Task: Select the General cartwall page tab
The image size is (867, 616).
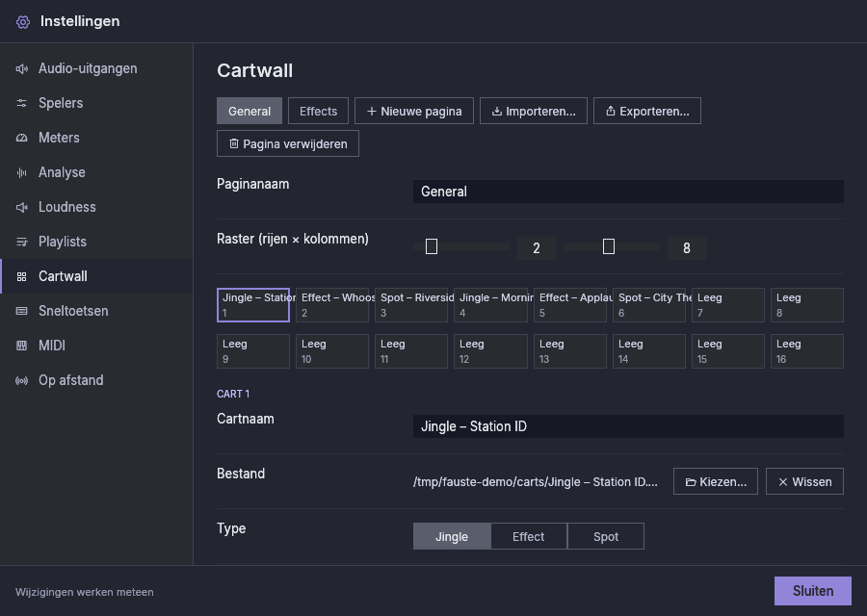Action: pyautogui.click(x=250, y=111)
